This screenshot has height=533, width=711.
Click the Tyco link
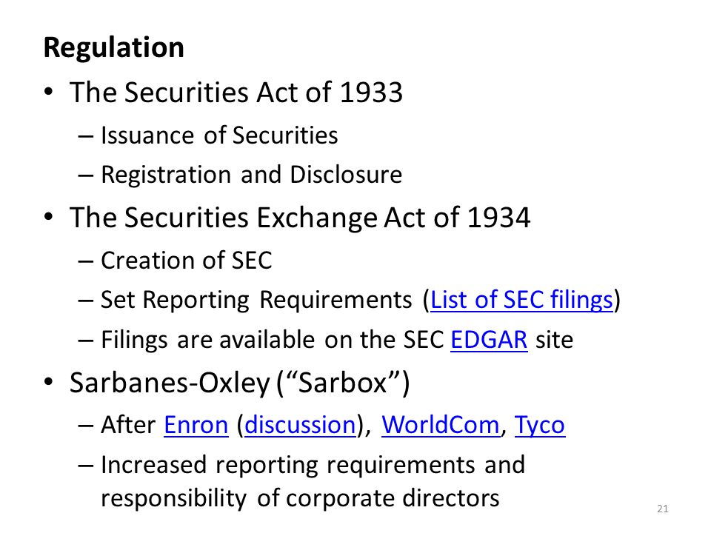pyautogui.click(x=540, y=426)
